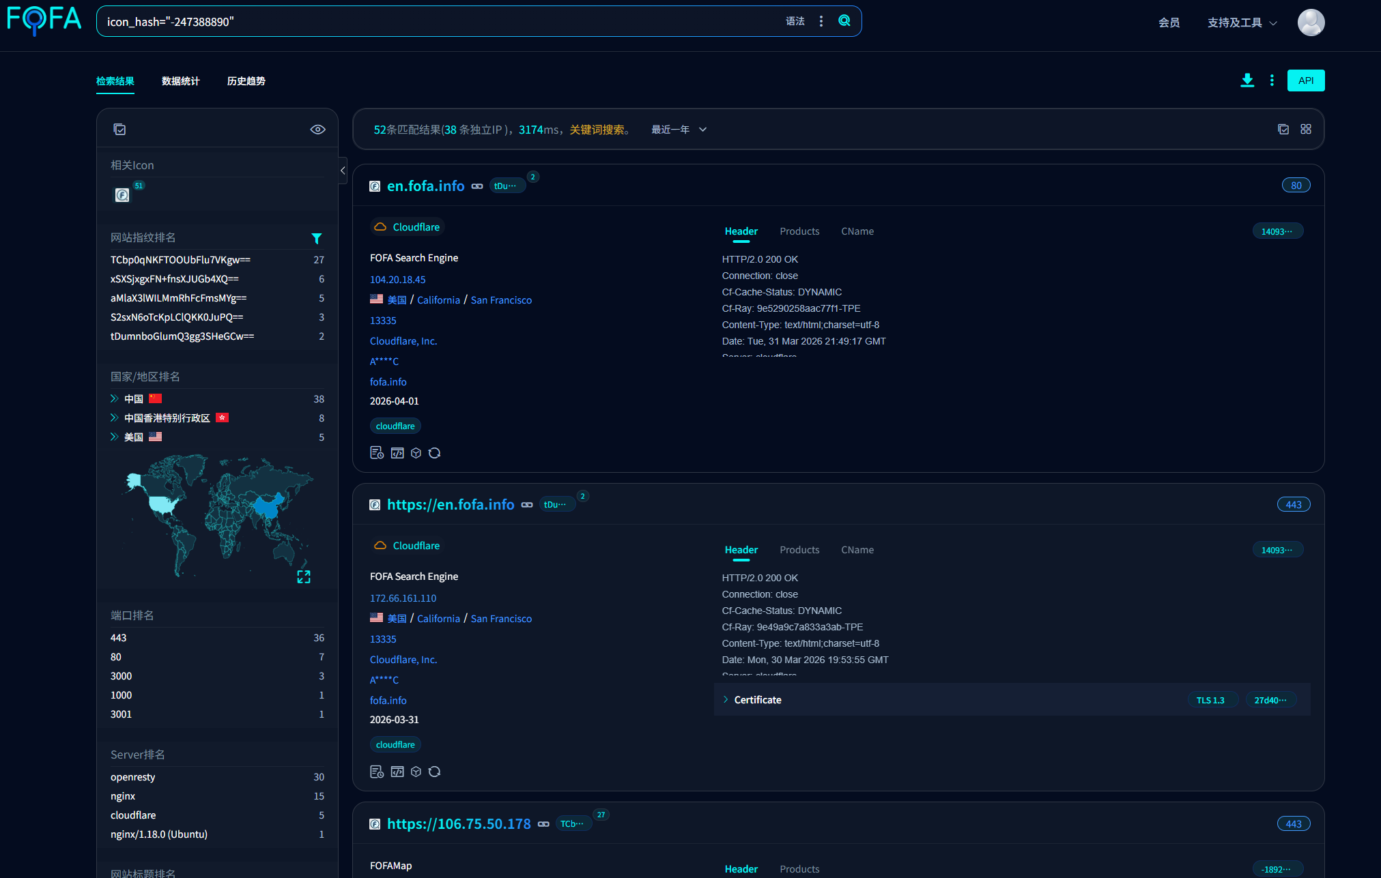Screen dimensions: 1381x878
Task: Expand the 中国 country row
Action: (x=114, y=398)
